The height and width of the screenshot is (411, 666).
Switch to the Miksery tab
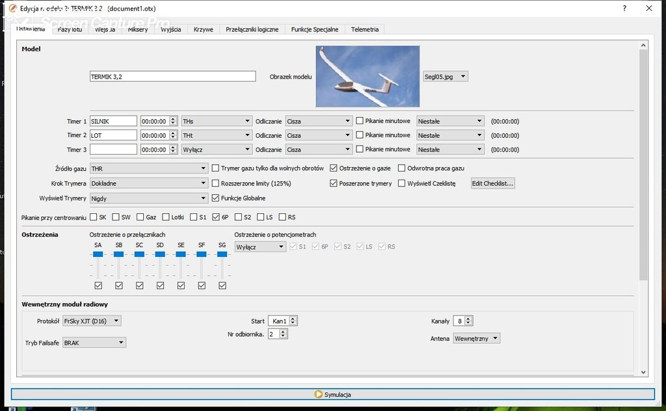pyautogui.click(x=137, y=30)
